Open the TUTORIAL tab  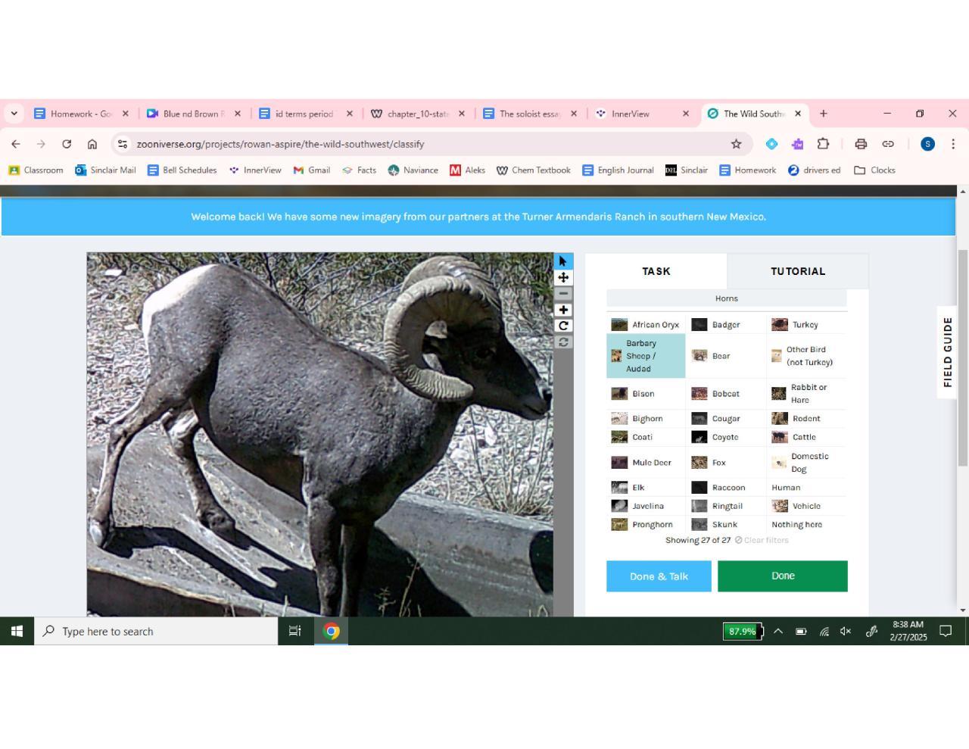click(x=798, y=271)
